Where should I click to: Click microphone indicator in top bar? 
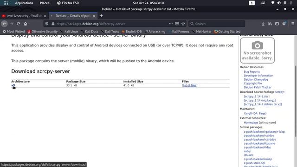(285, 3)
